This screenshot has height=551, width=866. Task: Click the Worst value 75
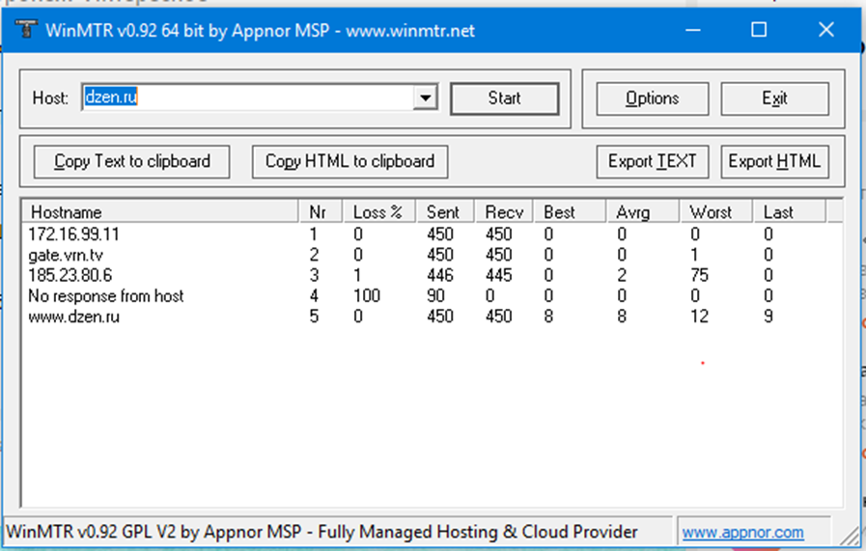click(699, 275)
